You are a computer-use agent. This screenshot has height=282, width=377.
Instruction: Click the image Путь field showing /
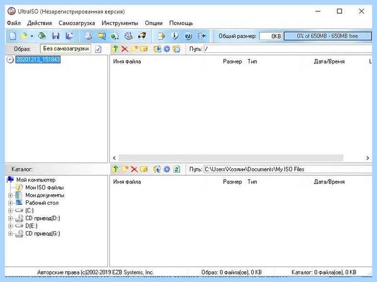[288, 49]
